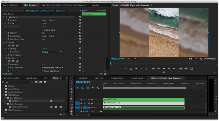
Task: Open the Info panel tab
Action: point(45,78)
